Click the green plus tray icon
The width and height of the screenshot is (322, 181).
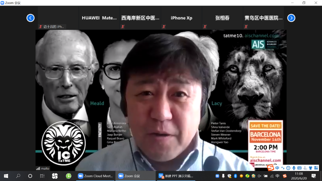pos(247,176)
